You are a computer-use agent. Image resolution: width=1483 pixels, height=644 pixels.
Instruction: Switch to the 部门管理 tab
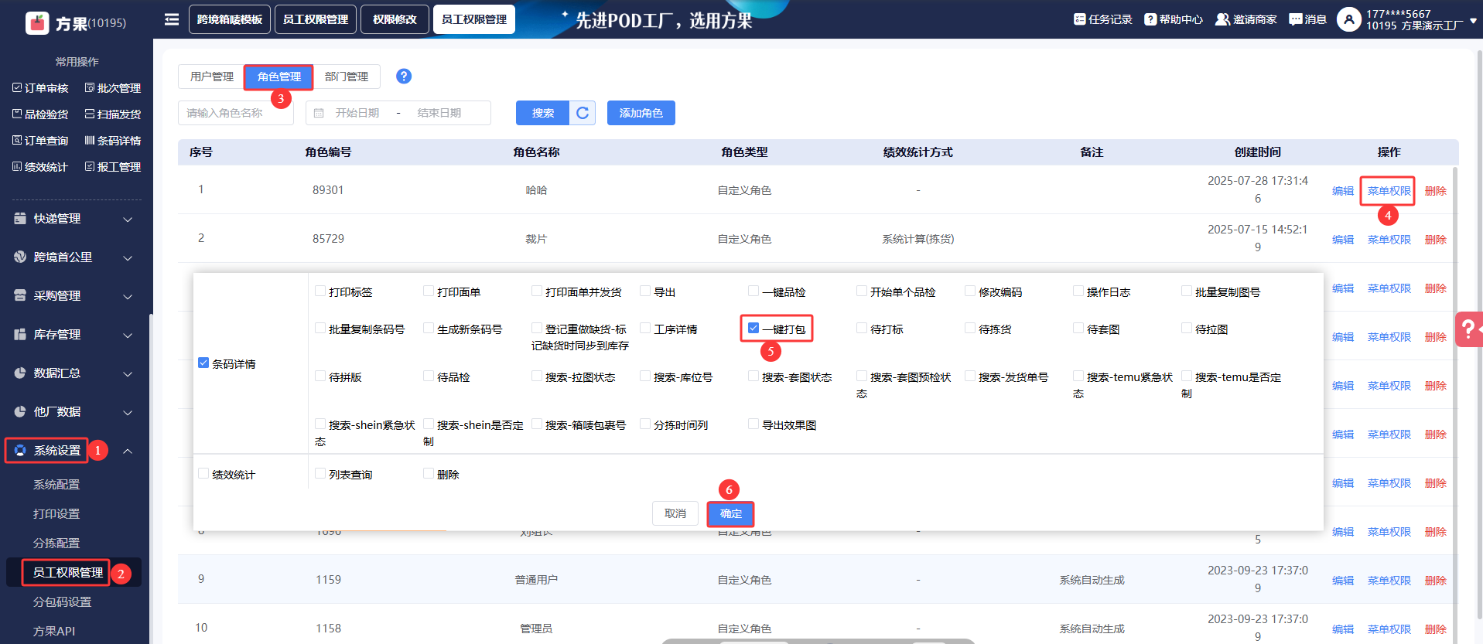coord(347,77)
